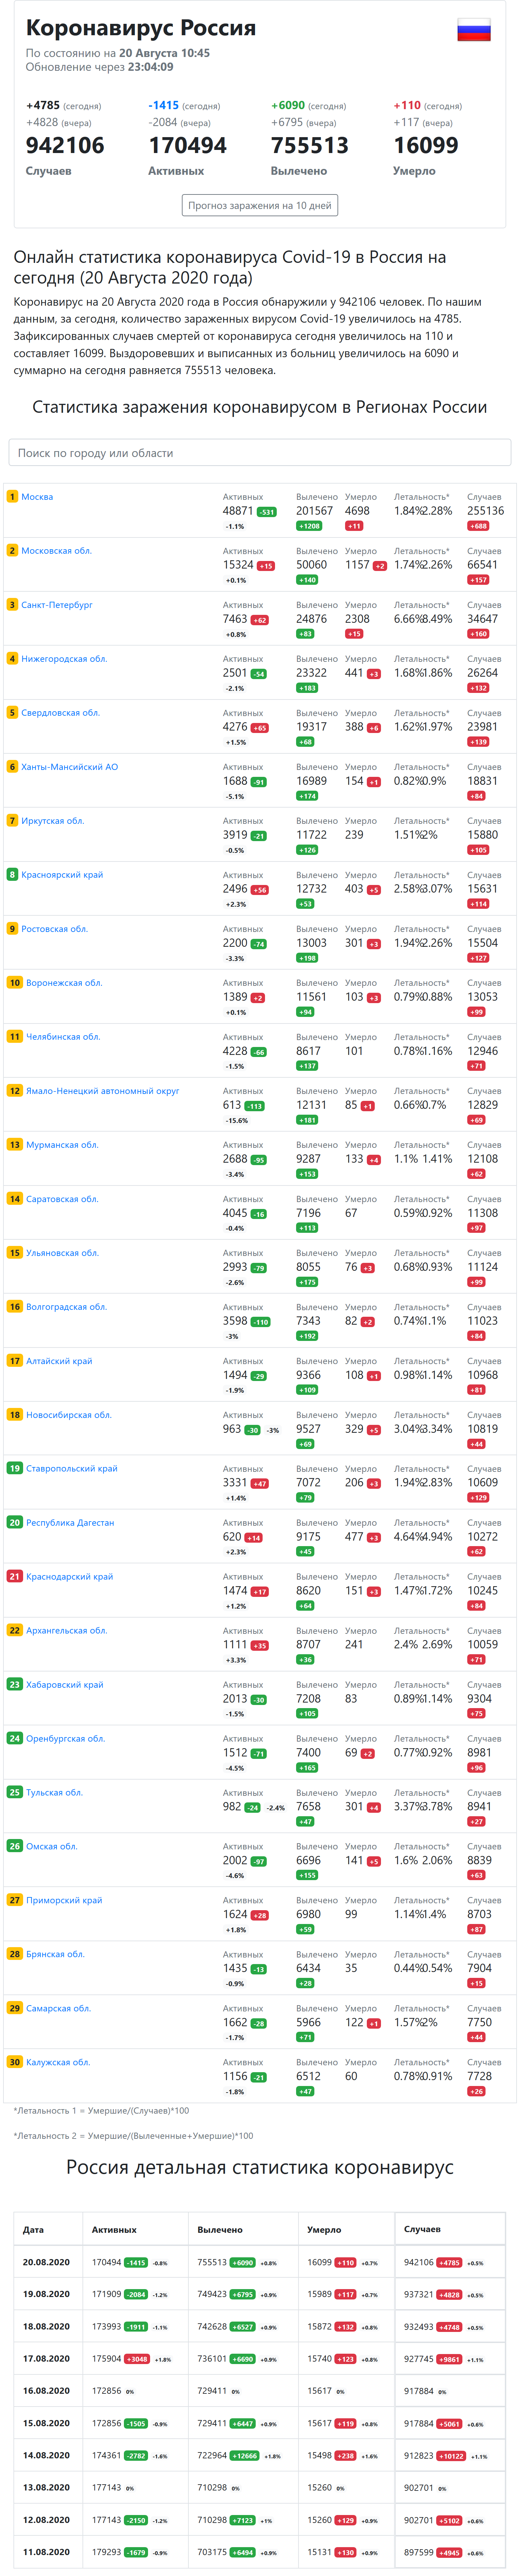Screen dimensions: 519x2572
Task: Click the total cases number 942106 in header
Action: pyautogui.click(x=65, y=146)
